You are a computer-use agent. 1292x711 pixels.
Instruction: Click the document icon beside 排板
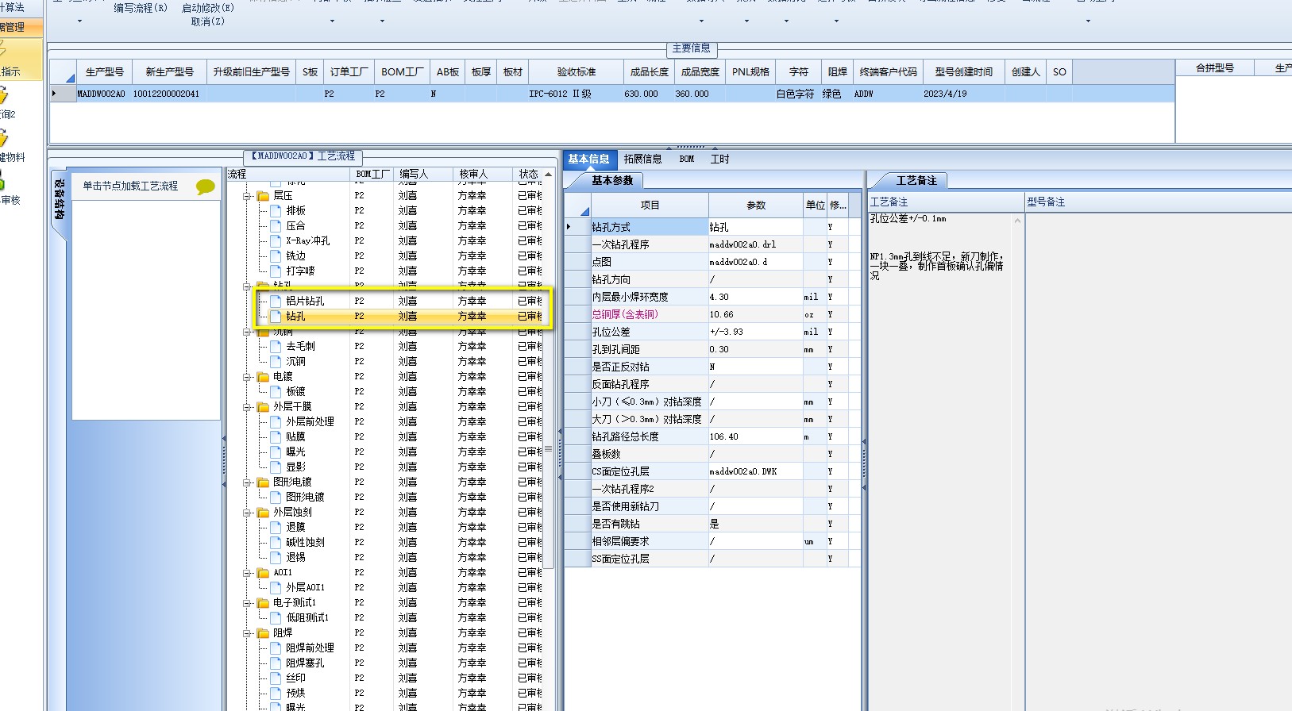click(x=276, y=210)
